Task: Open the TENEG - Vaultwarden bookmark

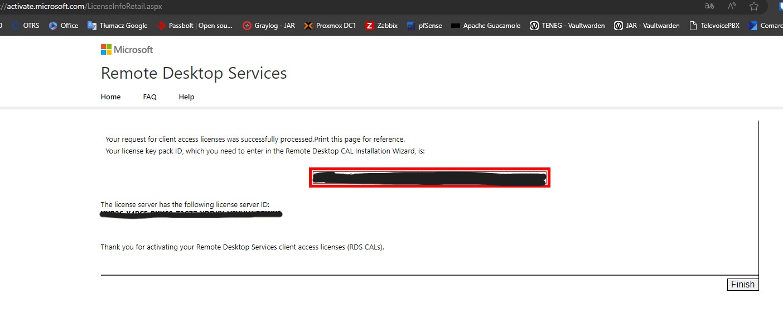Action: (567, 25)
